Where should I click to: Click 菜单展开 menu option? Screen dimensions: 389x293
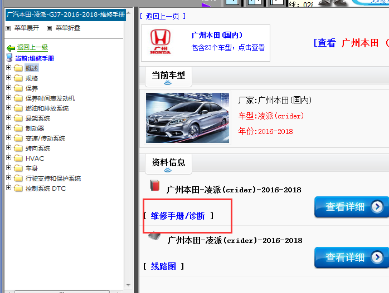click(x=27, y=28)
